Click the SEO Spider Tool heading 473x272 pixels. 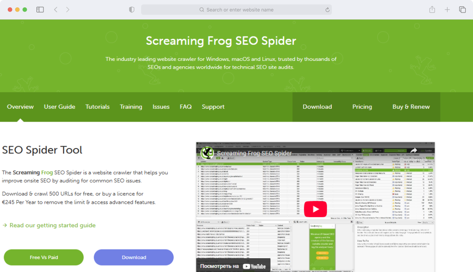tap(42, 150)
